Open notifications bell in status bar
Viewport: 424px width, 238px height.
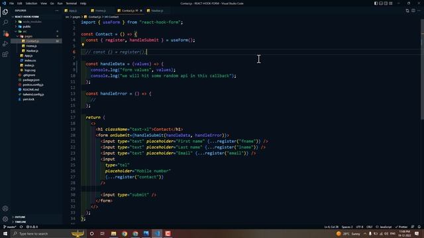pos(419,227)
